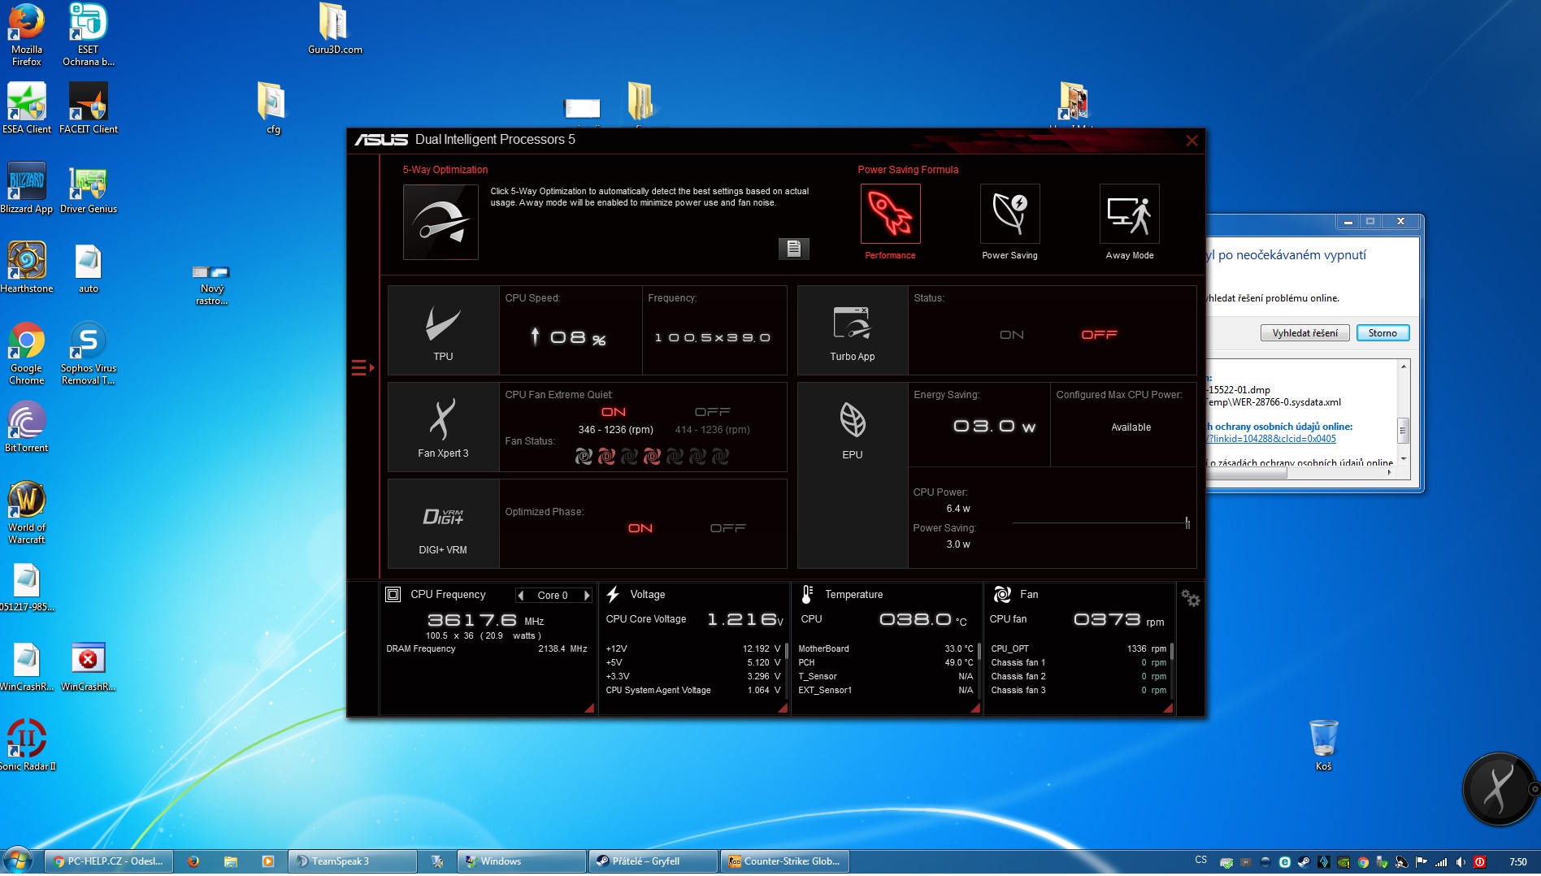Click the Configured Max CPU Power Available text
1541x876 pixels.
coord(1131,427)
